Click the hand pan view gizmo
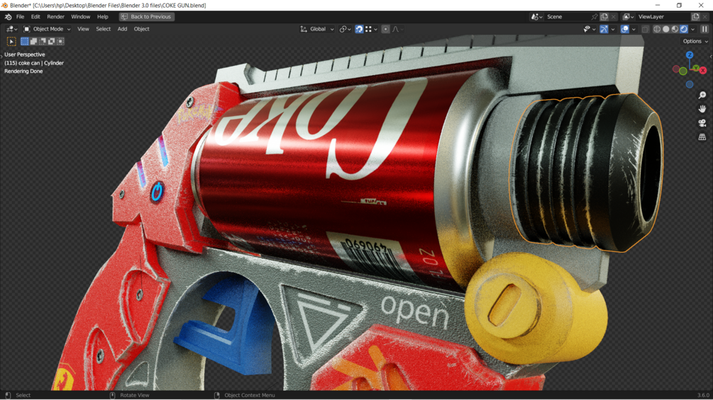 point(702,109)
